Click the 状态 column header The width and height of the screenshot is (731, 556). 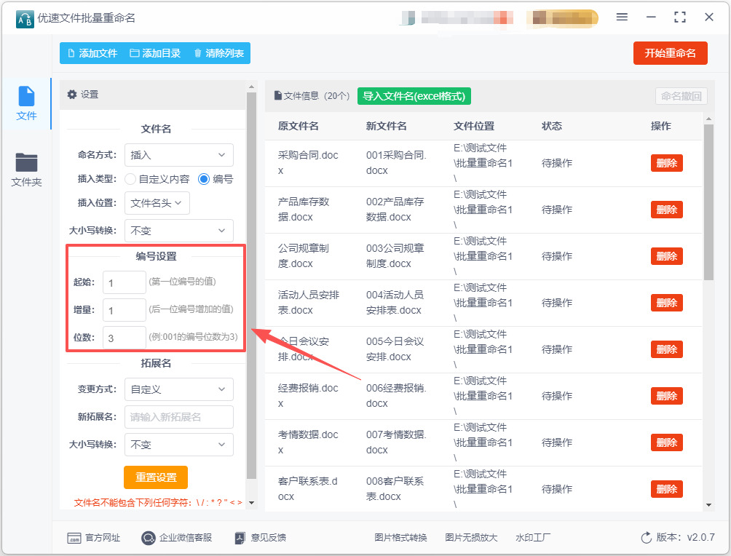pyautogui.click(x=552, y=127)
